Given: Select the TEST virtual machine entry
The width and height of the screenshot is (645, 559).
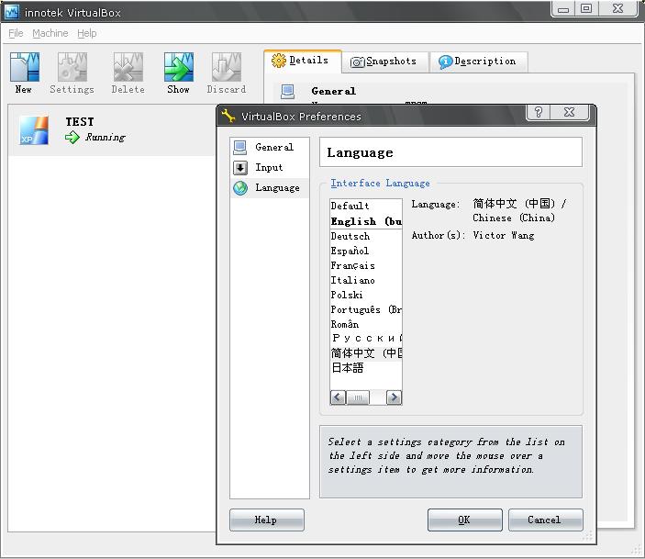Looking at the screenshot, I should coord(111,130).
